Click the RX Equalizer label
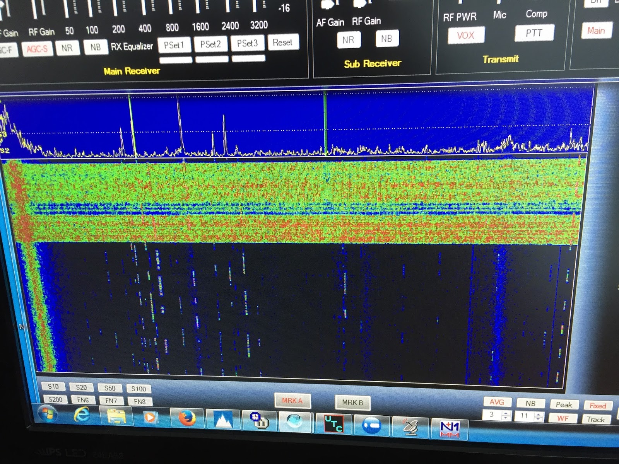Image resolution: width=619 pixels, height=464 pixels. (132, 46)
